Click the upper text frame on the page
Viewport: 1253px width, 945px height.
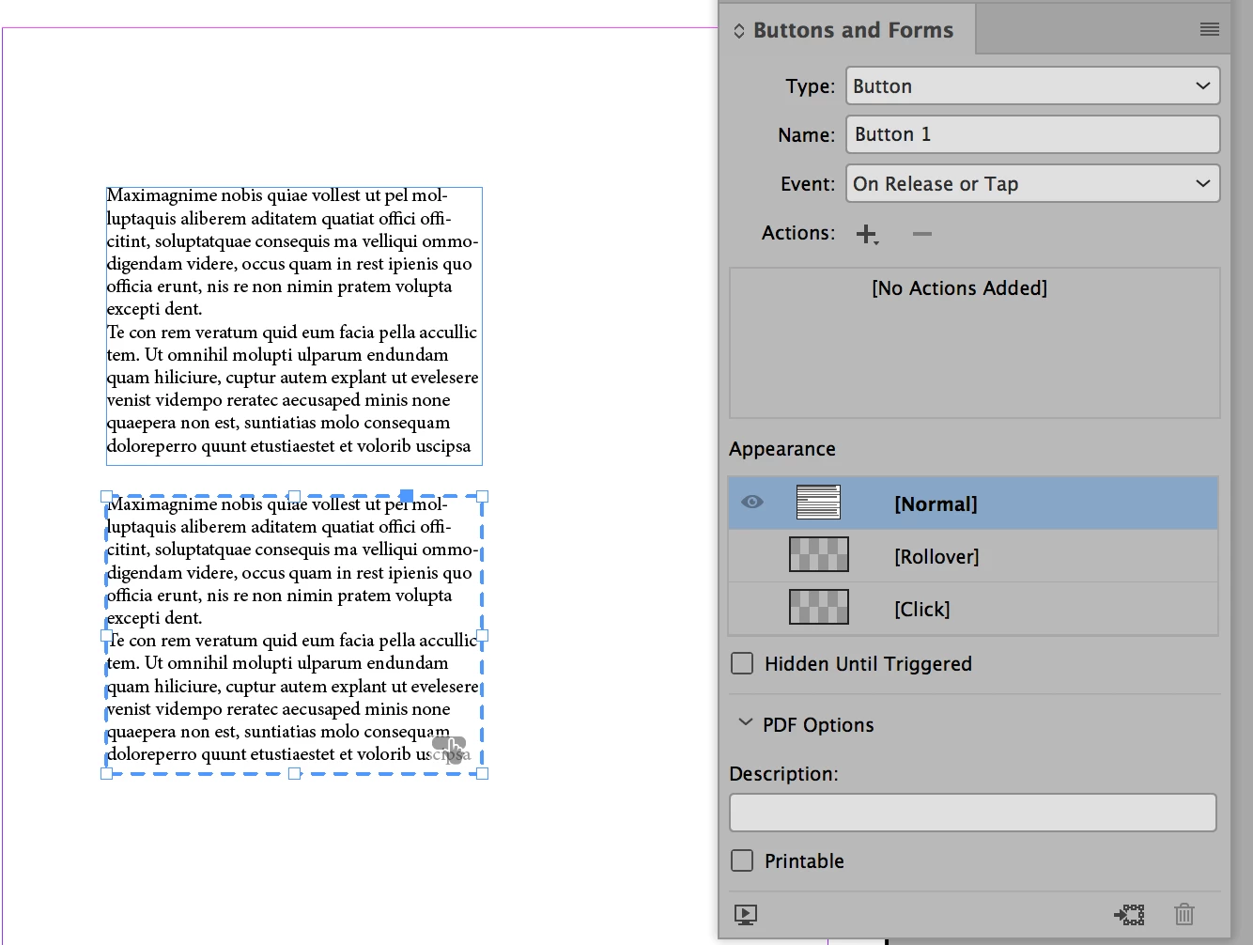click(x=294, y=326)
